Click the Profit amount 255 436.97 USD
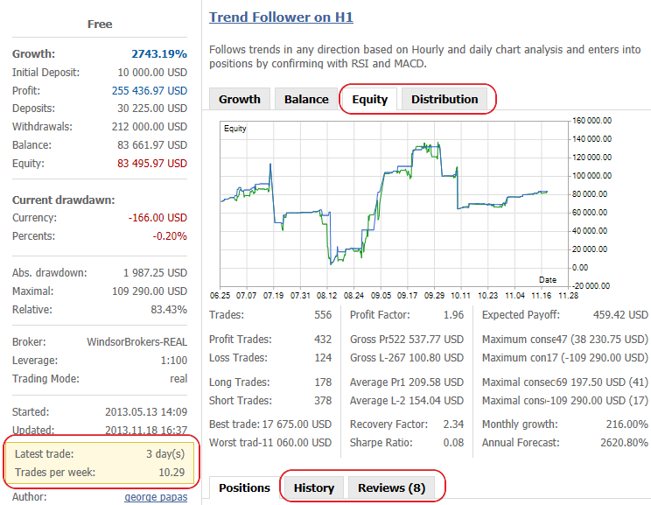Screen dimensions: 651x505 [x=149, y=90]
